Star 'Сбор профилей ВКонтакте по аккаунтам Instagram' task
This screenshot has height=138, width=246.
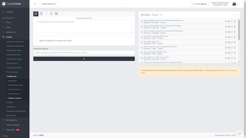[226, 26]
